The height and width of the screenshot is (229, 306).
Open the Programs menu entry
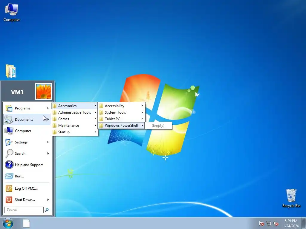click(27, 108)
